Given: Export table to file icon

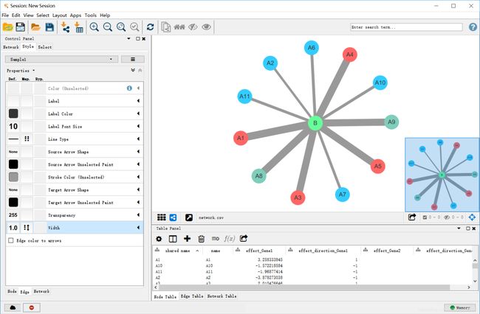Looking at the screenshot, I should pos(244,238).
